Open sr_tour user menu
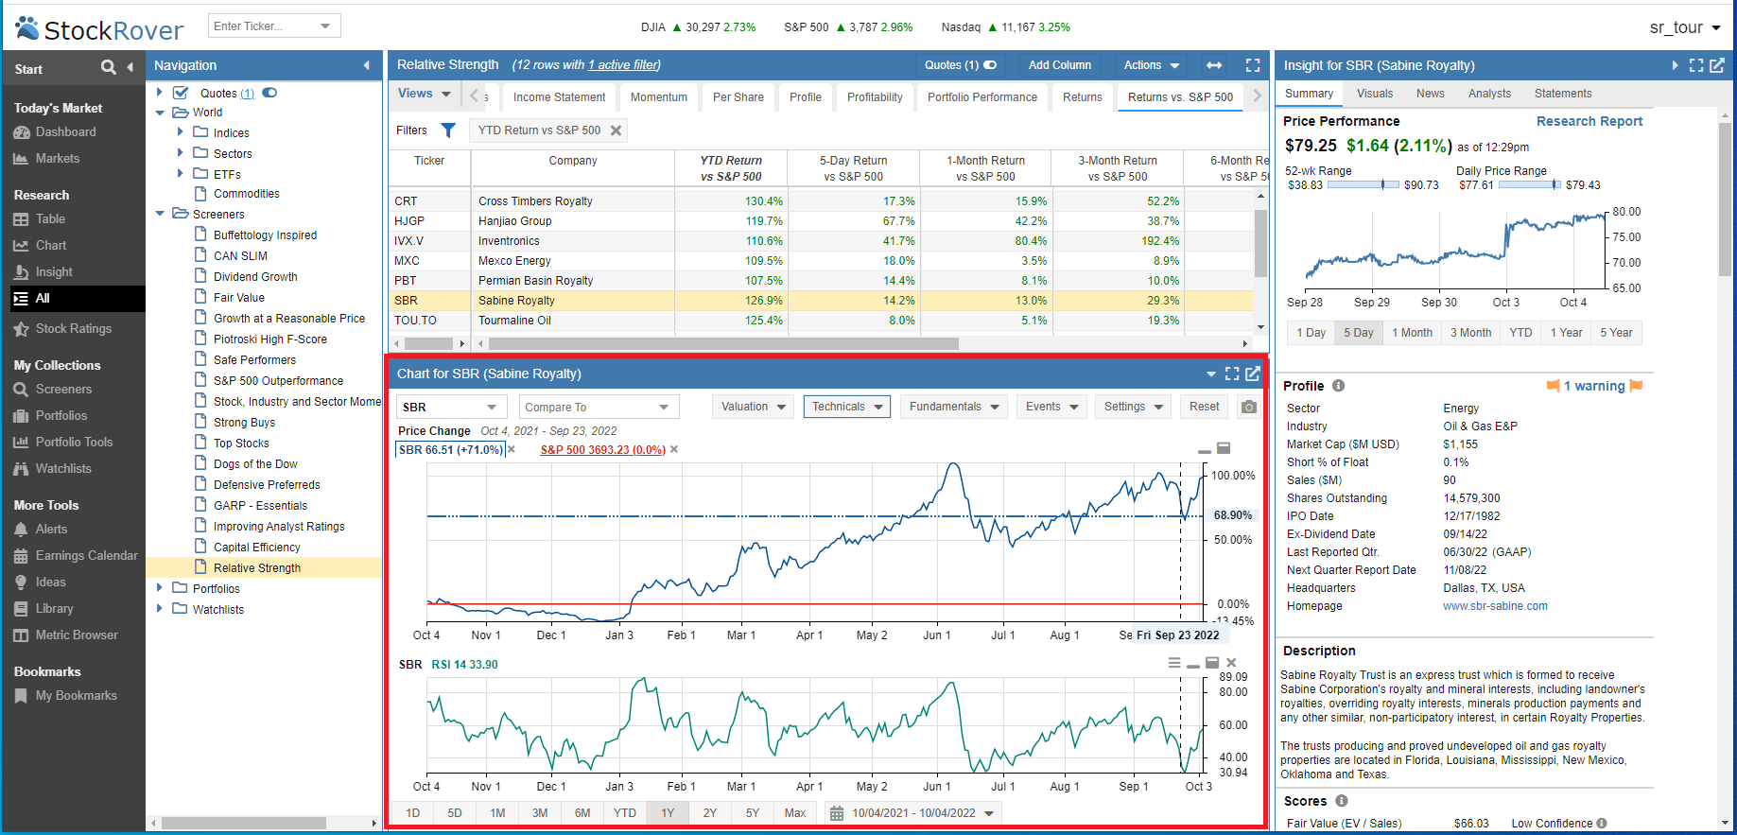1737x835 pixels. coord(1685,27)
